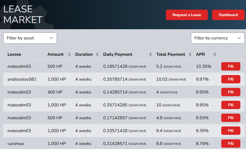Click the Amount column header label
This screenshot has width=246, height=149.
point(56,54)
